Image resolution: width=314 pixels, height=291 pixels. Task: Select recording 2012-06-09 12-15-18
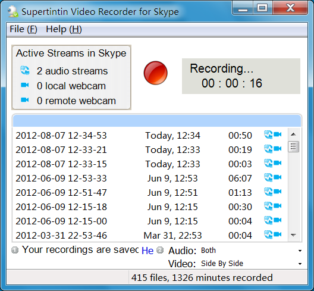150,207
